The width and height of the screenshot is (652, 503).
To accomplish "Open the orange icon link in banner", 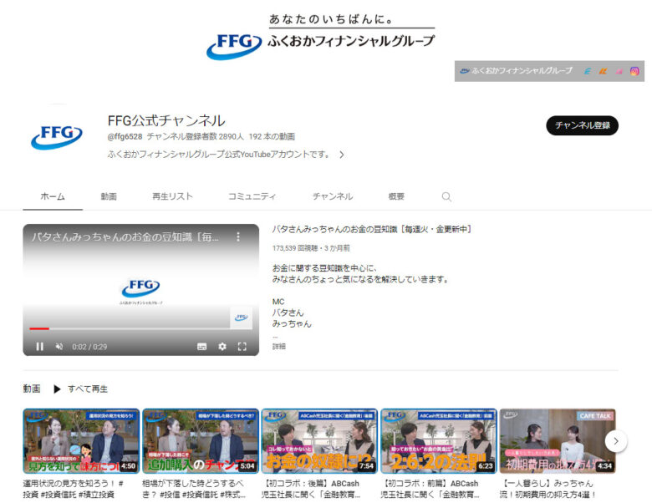I will pyautogui.click(x=603, y=71).
